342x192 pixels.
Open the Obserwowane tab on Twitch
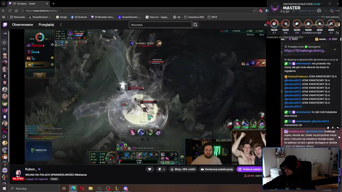point(22,25)
